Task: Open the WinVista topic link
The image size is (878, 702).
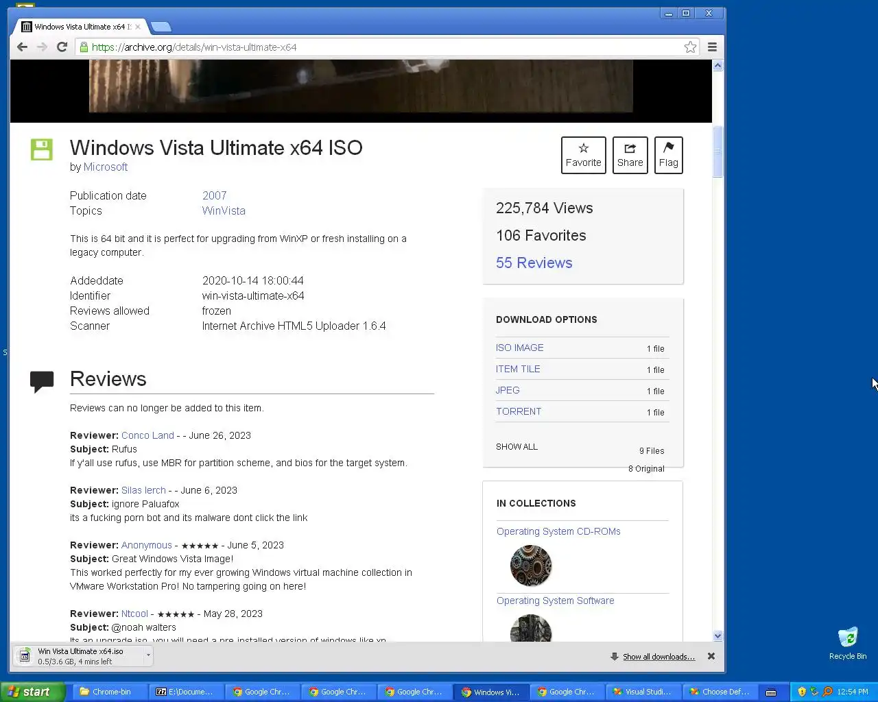Action: (224, 210)
